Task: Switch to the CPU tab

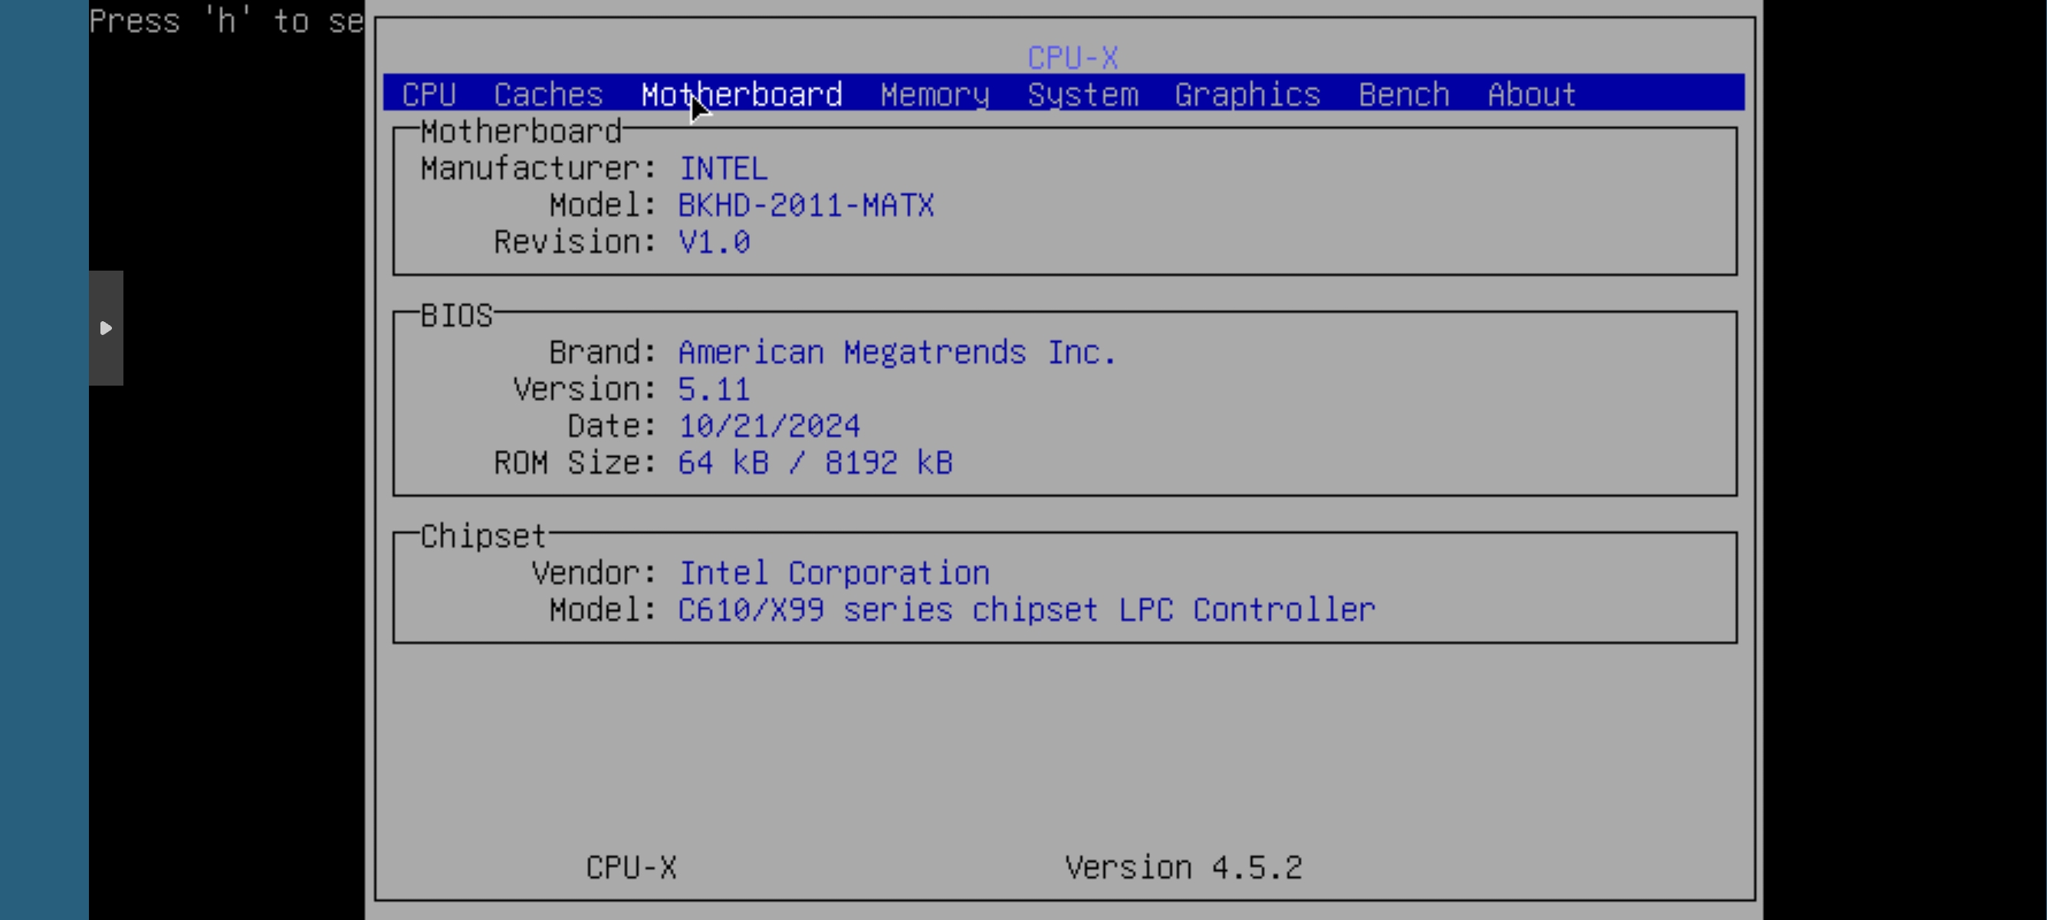Action: coord(429,94)
